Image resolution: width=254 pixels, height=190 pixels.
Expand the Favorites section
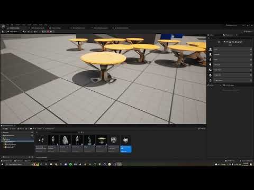[5, 132]
